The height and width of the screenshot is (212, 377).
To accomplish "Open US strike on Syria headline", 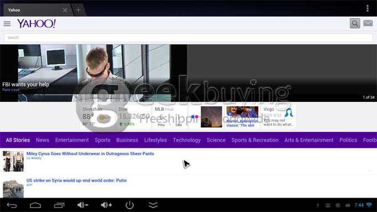I will click(x=77, y=180).
